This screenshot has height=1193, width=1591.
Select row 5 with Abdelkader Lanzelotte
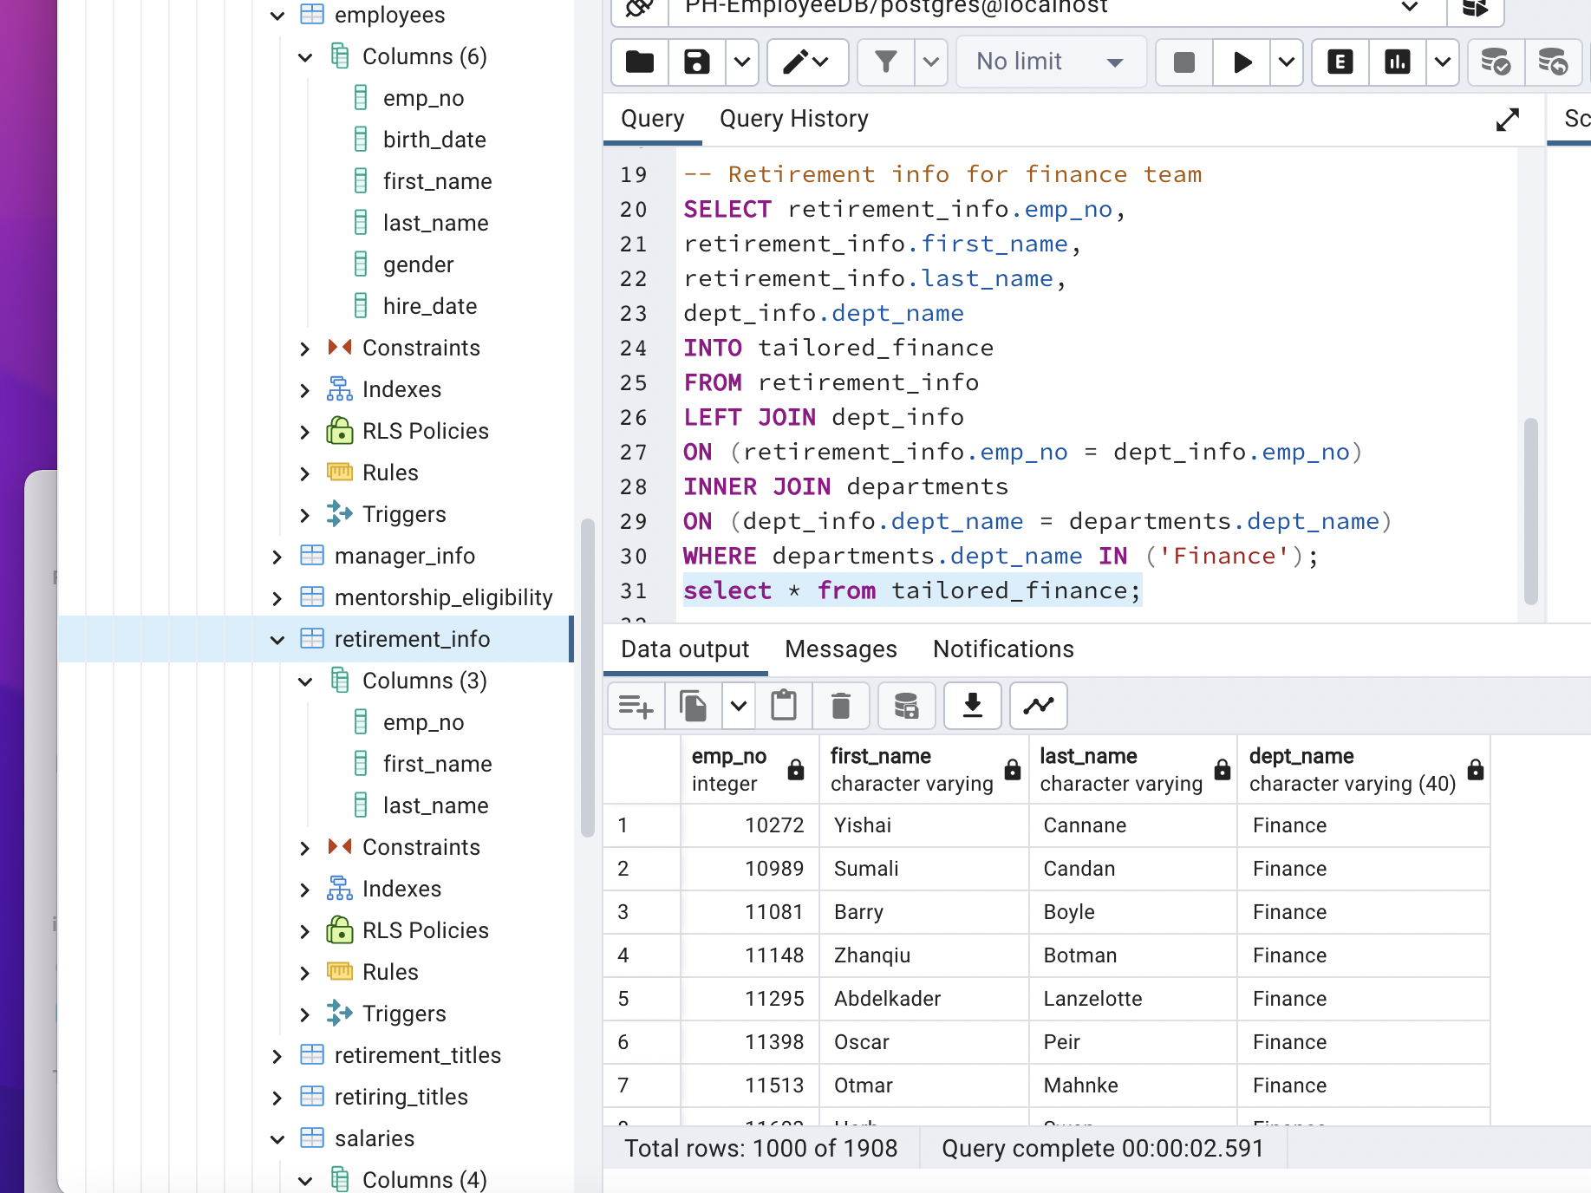tap(623, 999)
